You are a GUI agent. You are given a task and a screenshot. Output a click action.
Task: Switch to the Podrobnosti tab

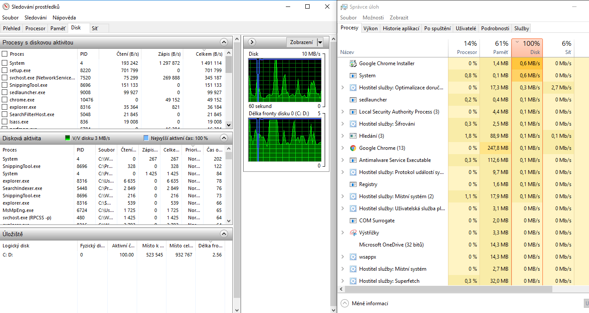pos(495,28)
